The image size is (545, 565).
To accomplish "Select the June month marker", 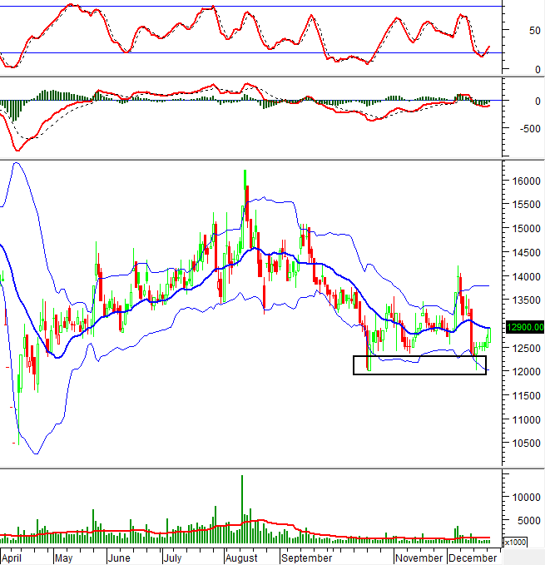I will point(120,558).
